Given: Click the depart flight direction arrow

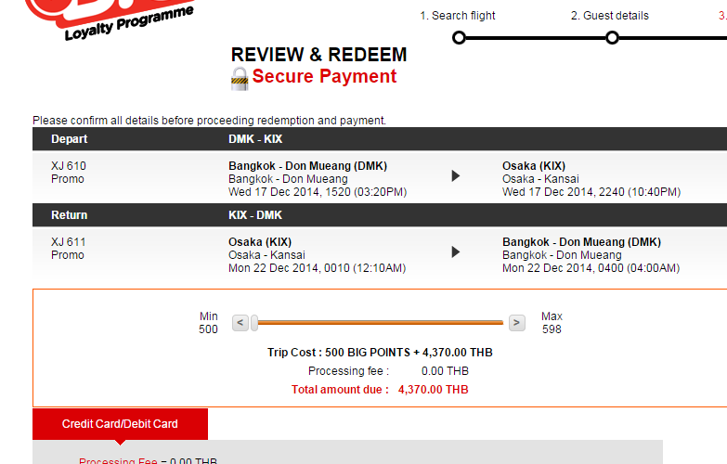Looking at the screenshot, I should coord(456,175).
